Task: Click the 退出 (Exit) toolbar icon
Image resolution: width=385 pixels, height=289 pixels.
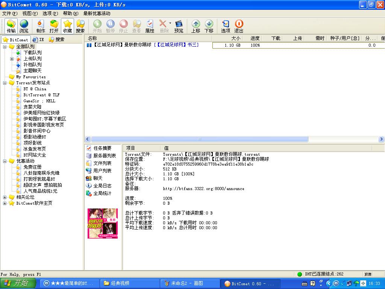Action: click(x=239, y=26)
